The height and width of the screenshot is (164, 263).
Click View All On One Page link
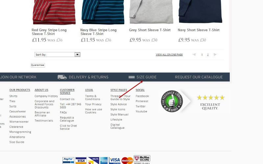(169, 55)
